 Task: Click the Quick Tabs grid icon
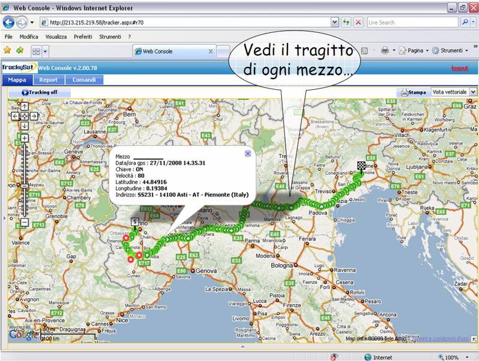pos(37,51)
